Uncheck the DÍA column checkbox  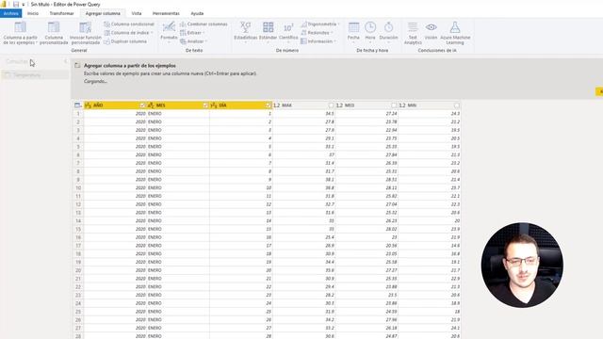point(269,105)
